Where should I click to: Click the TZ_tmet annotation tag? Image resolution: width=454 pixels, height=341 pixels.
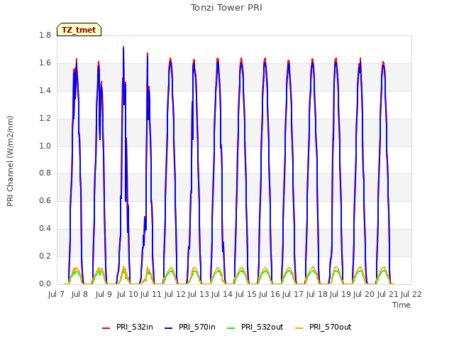pyautogui.click(x=79, y=30)
